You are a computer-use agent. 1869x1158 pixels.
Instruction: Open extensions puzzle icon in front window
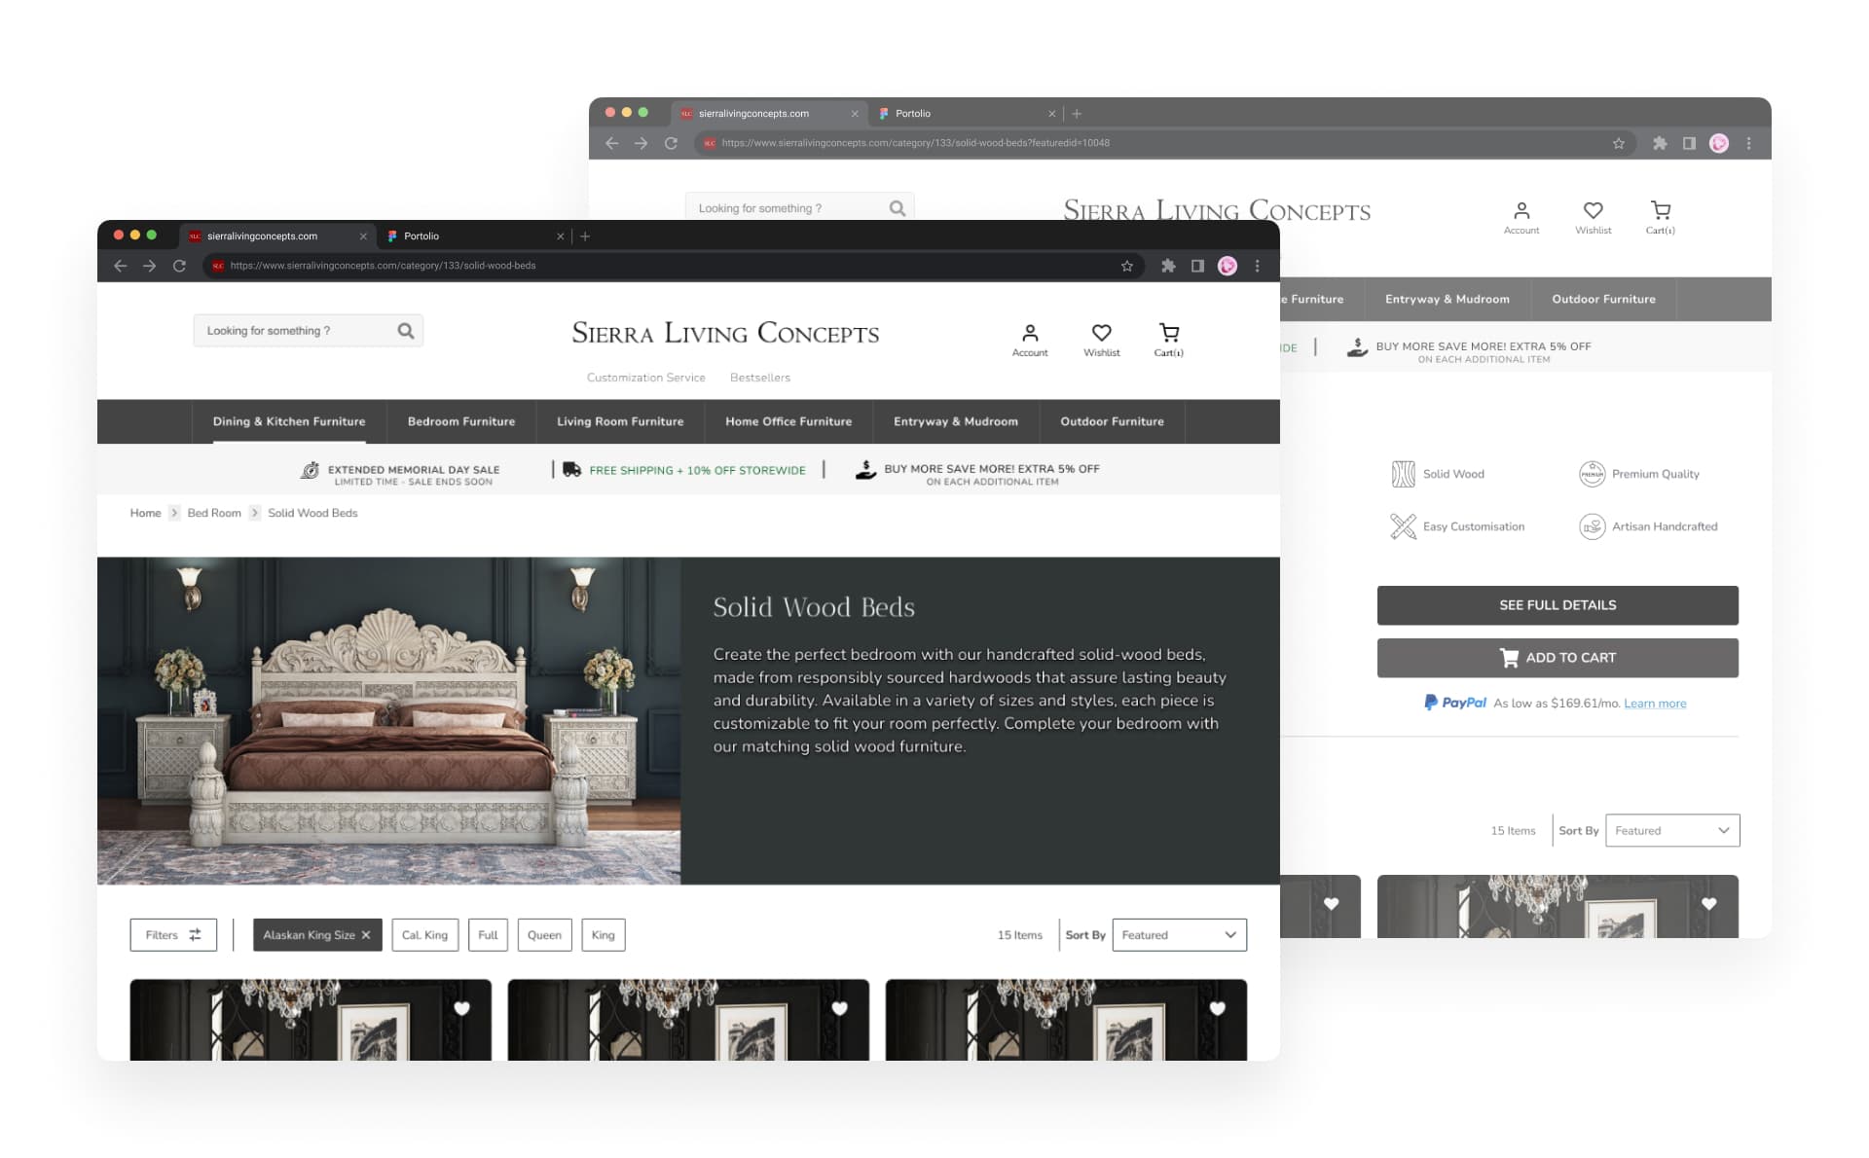click(x=1168, y=266)
